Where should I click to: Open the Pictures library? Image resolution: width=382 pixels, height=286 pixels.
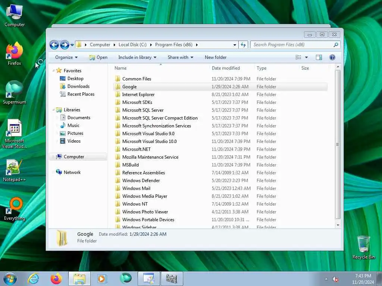[72, 133]
